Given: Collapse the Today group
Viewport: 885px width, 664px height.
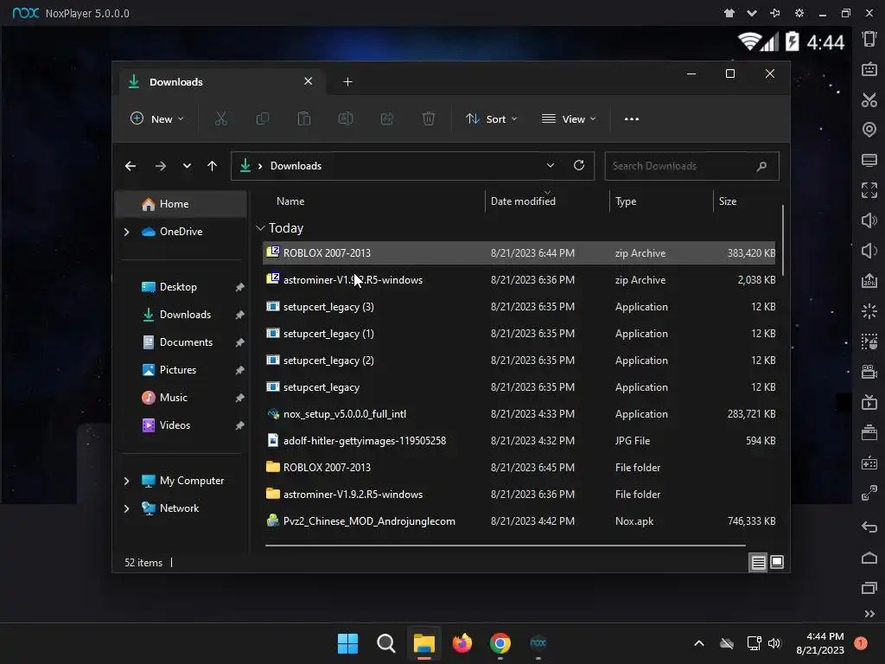Looking at the screenshot, I should 260,228.
